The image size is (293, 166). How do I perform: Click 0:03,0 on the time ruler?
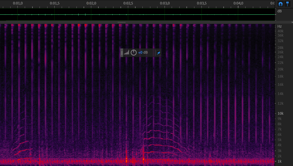165,3
